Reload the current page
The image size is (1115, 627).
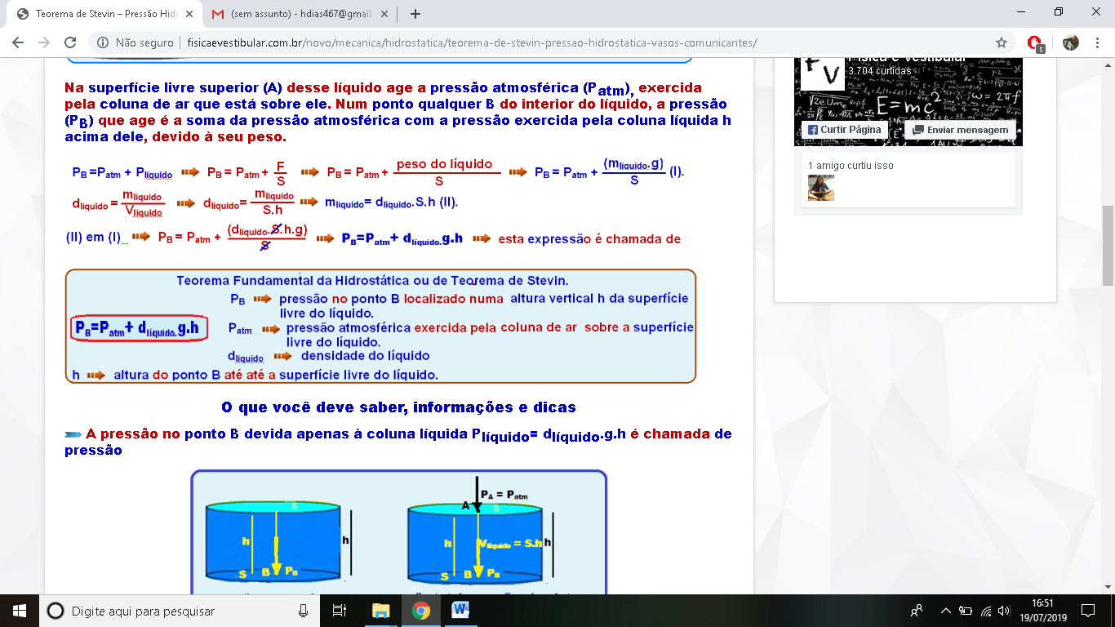(x=70, y=42)
